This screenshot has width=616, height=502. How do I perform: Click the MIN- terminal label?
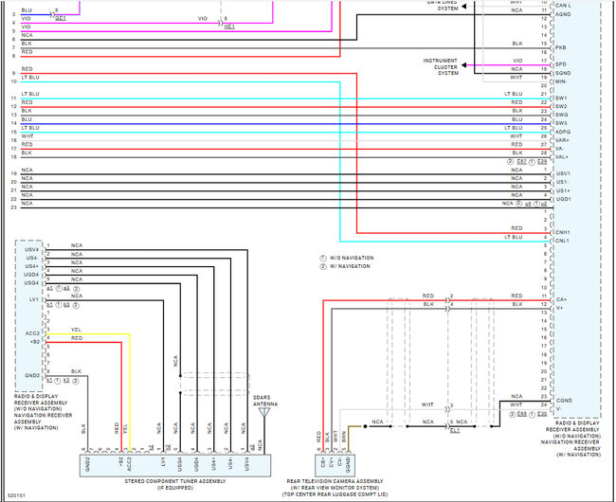click(x=561, y=81)
